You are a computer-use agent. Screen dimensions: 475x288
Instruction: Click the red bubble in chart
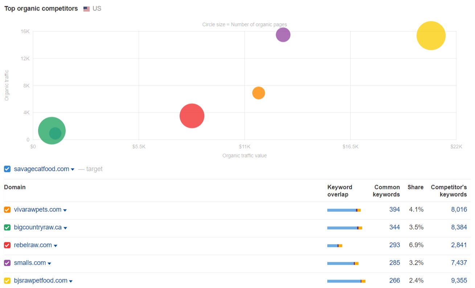(192, 116)
